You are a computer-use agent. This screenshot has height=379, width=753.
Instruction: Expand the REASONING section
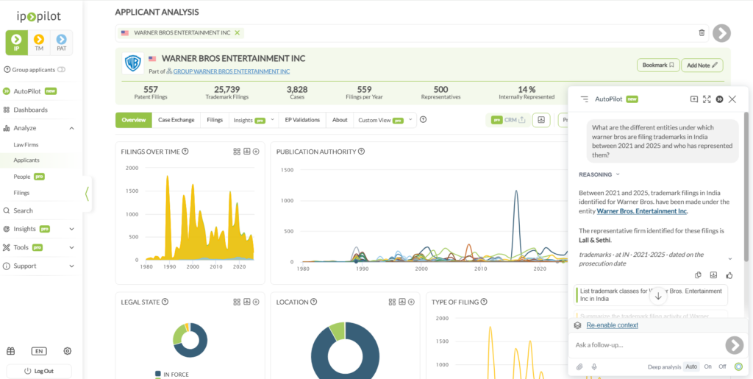[599, 174]
